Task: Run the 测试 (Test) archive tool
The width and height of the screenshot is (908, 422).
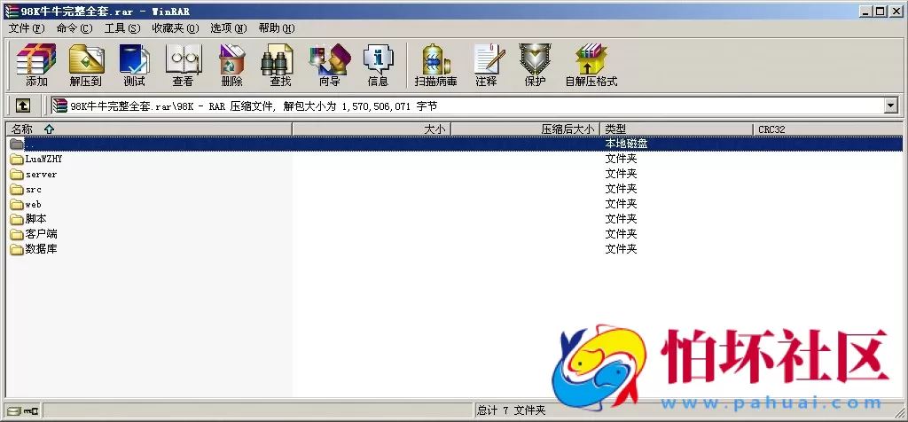Action: (135, 66)
